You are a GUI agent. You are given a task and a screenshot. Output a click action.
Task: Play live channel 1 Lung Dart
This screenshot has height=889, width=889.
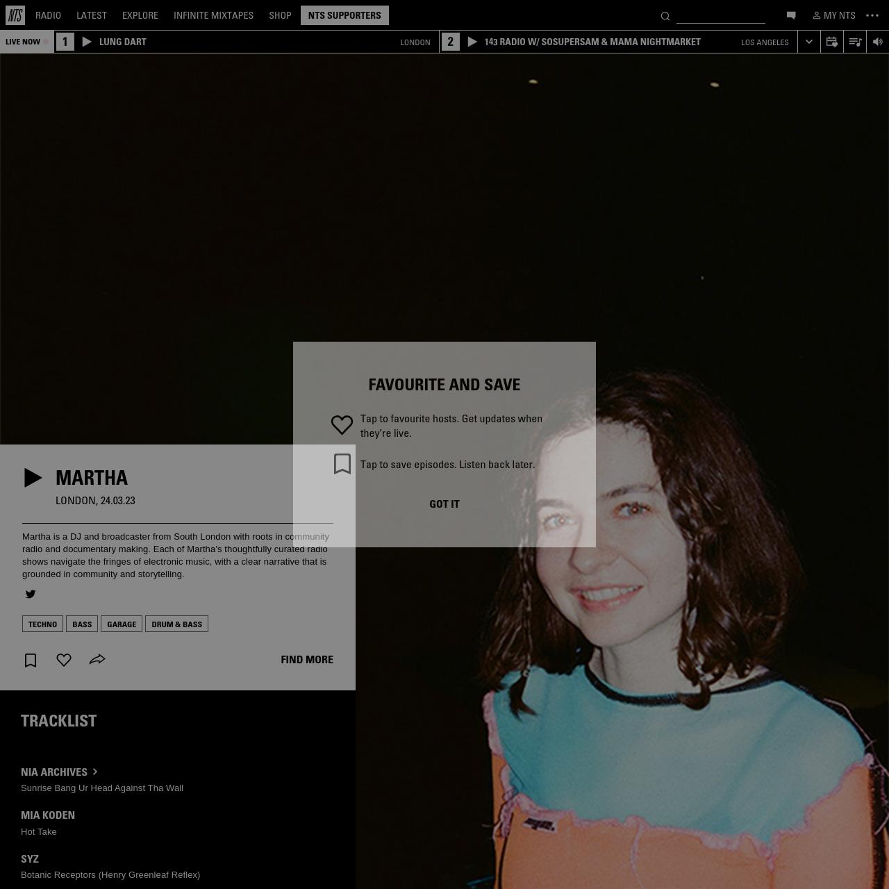(87, 42)
